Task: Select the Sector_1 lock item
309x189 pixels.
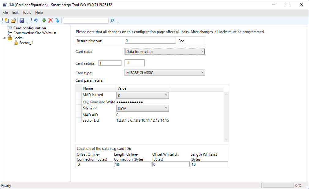Action: coord(26,43)
